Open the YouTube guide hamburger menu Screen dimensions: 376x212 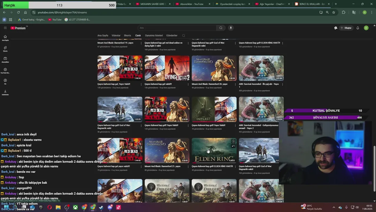[5, 28]
